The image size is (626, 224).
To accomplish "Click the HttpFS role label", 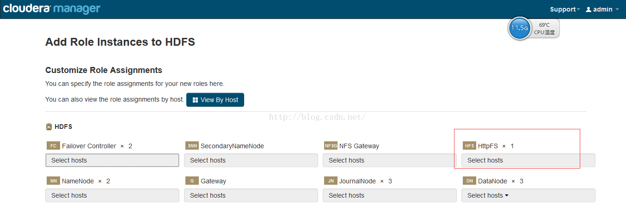I will pos(488,146).
